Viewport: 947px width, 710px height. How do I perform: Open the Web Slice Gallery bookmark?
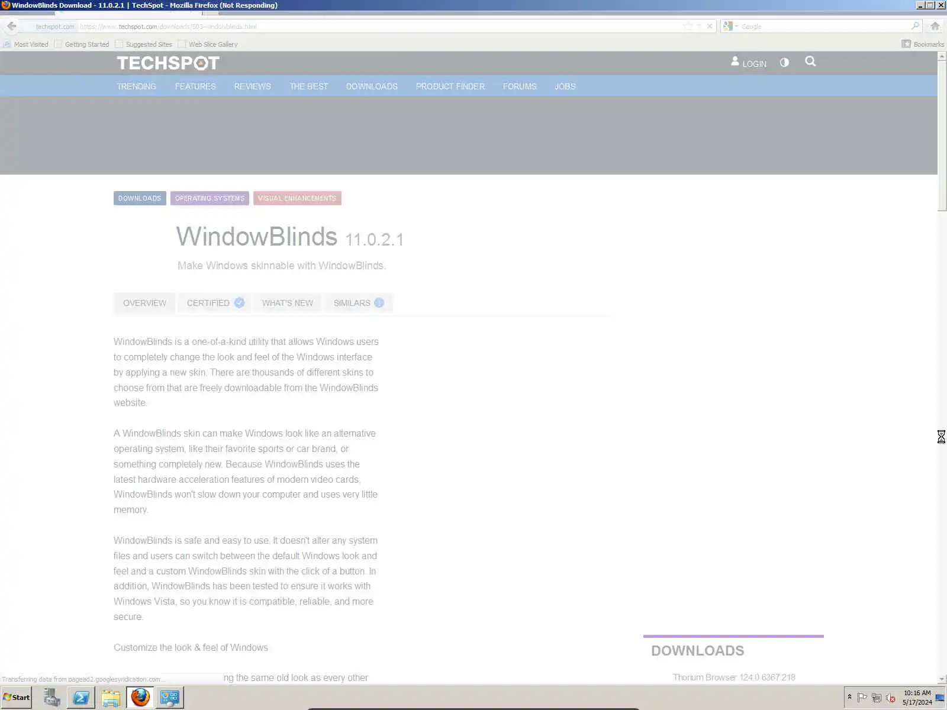pyautogui.click(x=208, y=44)
